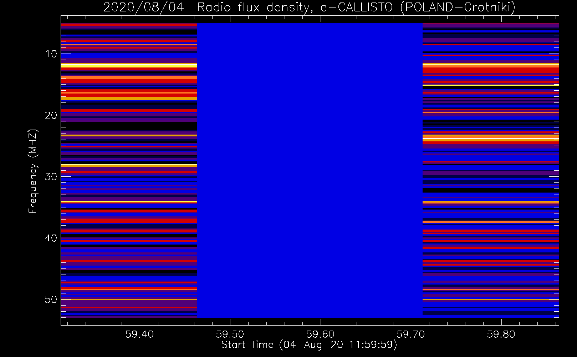Click the 59.50 time axis tick label

pos(230,335)
